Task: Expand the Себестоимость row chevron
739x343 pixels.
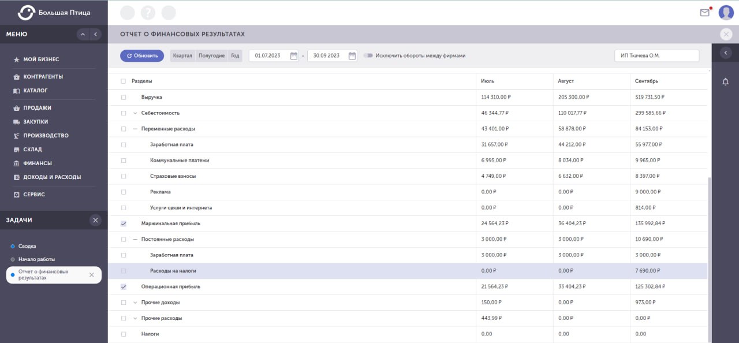Action: (x=135, y=113)
